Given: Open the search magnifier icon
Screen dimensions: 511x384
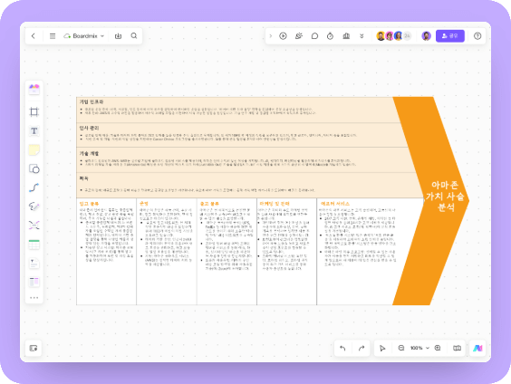Looking at the screenshot, I should pos(134,36).
